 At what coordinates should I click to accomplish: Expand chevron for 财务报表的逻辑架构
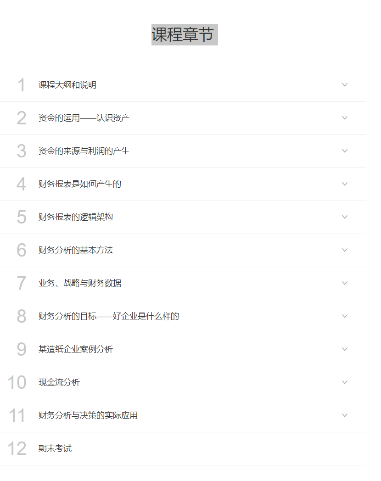pyautogui.click(x=344, y=217)
